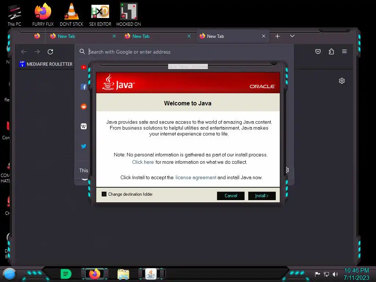
Task: Open the HOOKED ON desktop shortcut
Action: pyautogui.click(x=129, y=14)
